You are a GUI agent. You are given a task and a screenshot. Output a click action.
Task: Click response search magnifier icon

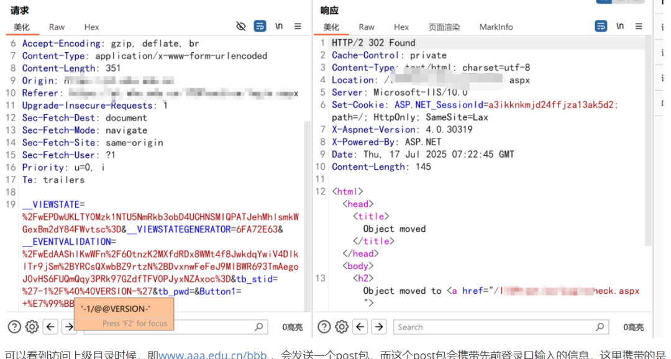(x=600, y=327)
